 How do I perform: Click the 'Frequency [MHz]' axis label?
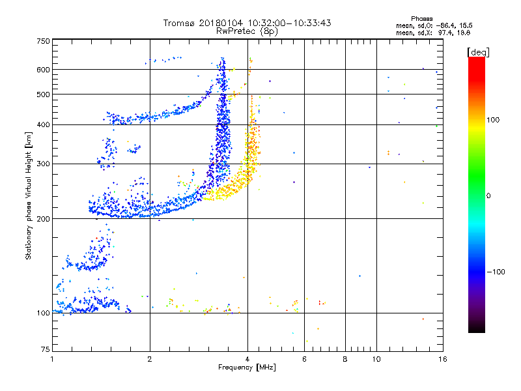247,368
